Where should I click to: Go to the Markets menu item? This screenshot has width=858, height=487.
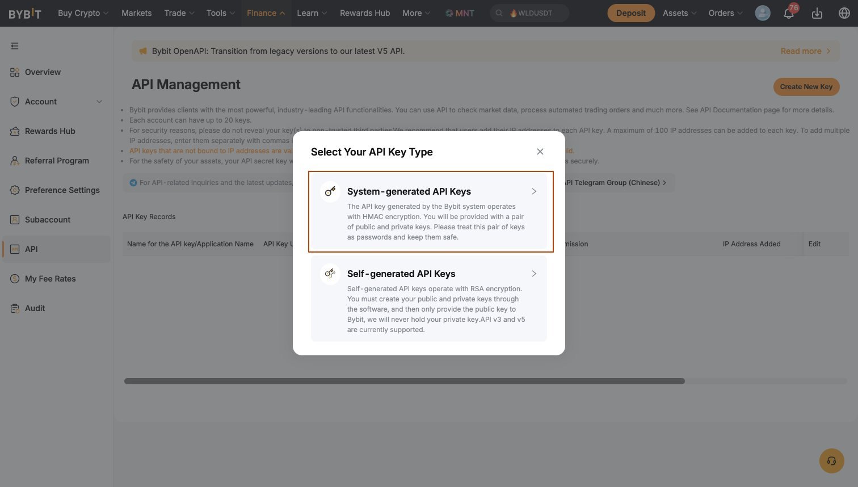click(136, 13)
